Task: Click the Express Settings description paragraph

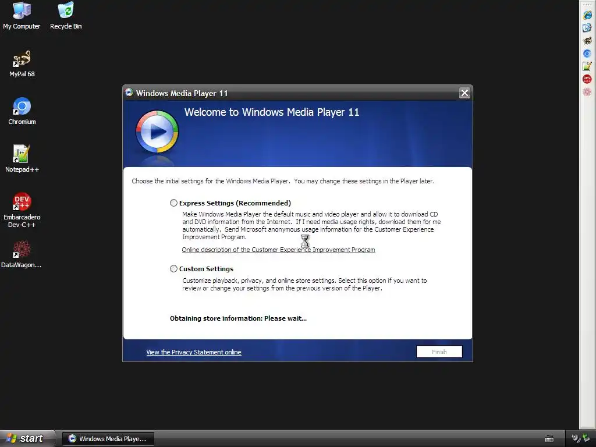Action: (x=311, y=225)
